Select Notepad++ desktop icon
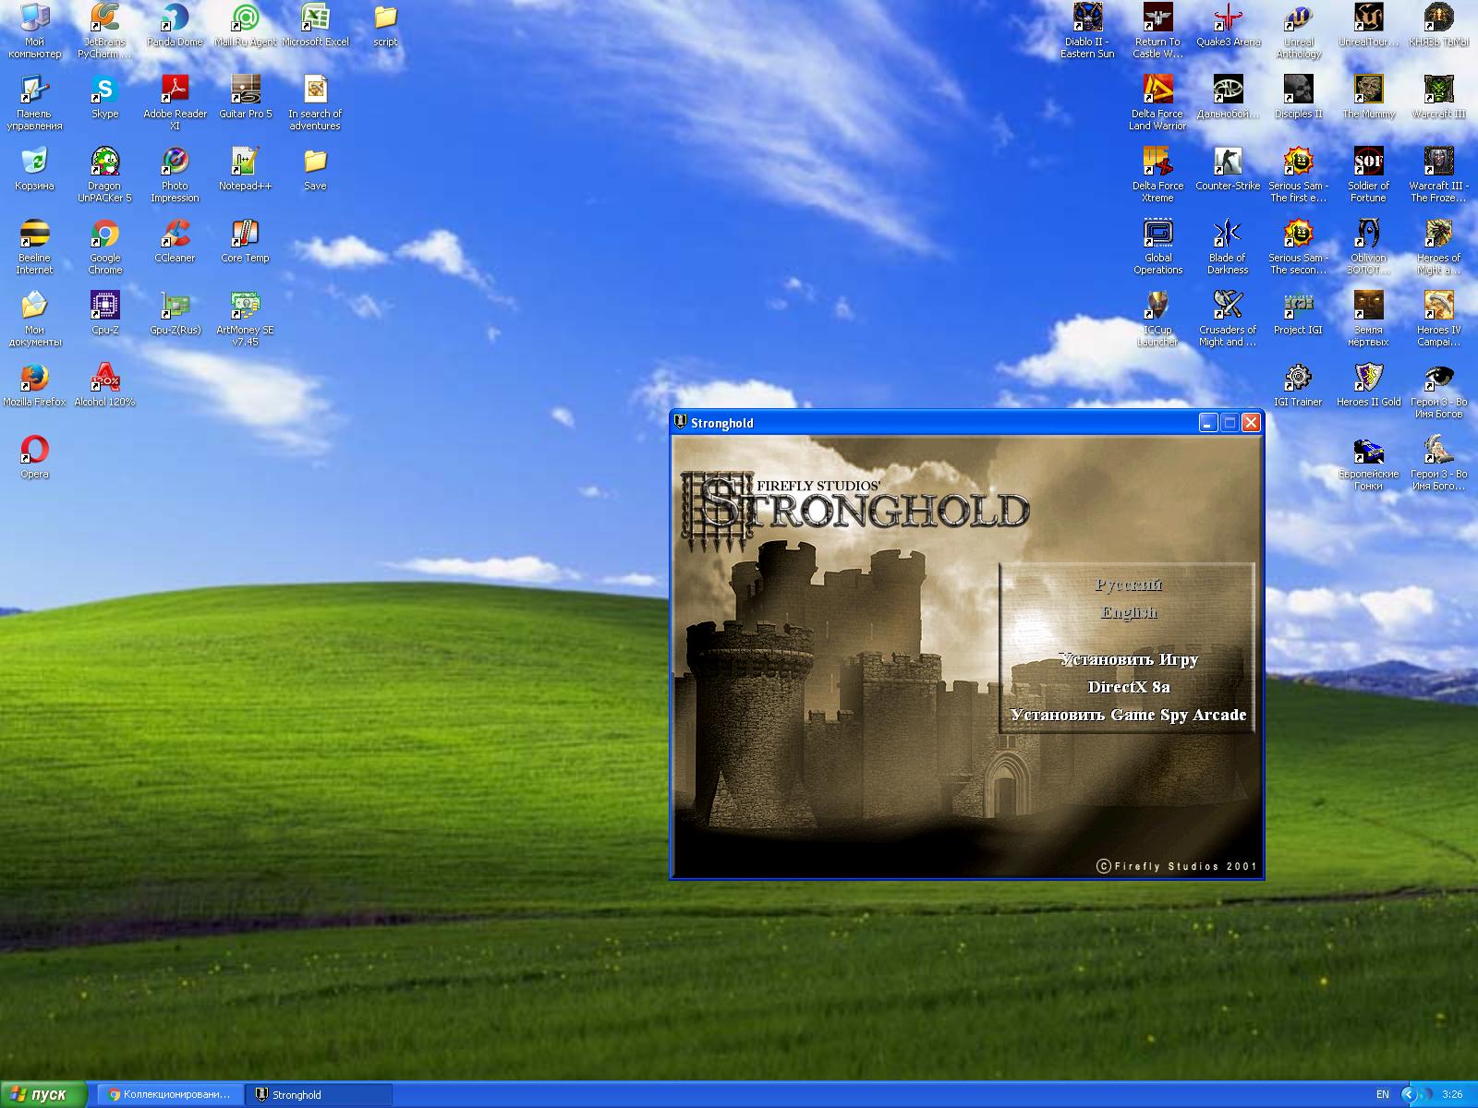This screenshot has width=1478, height=1108. point(245,169)
